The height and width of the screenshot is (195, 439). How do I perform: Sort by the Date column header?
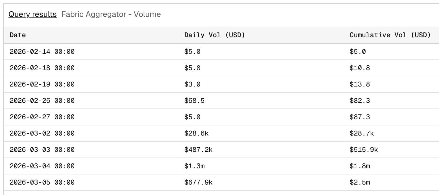click(x=18, y=35)
